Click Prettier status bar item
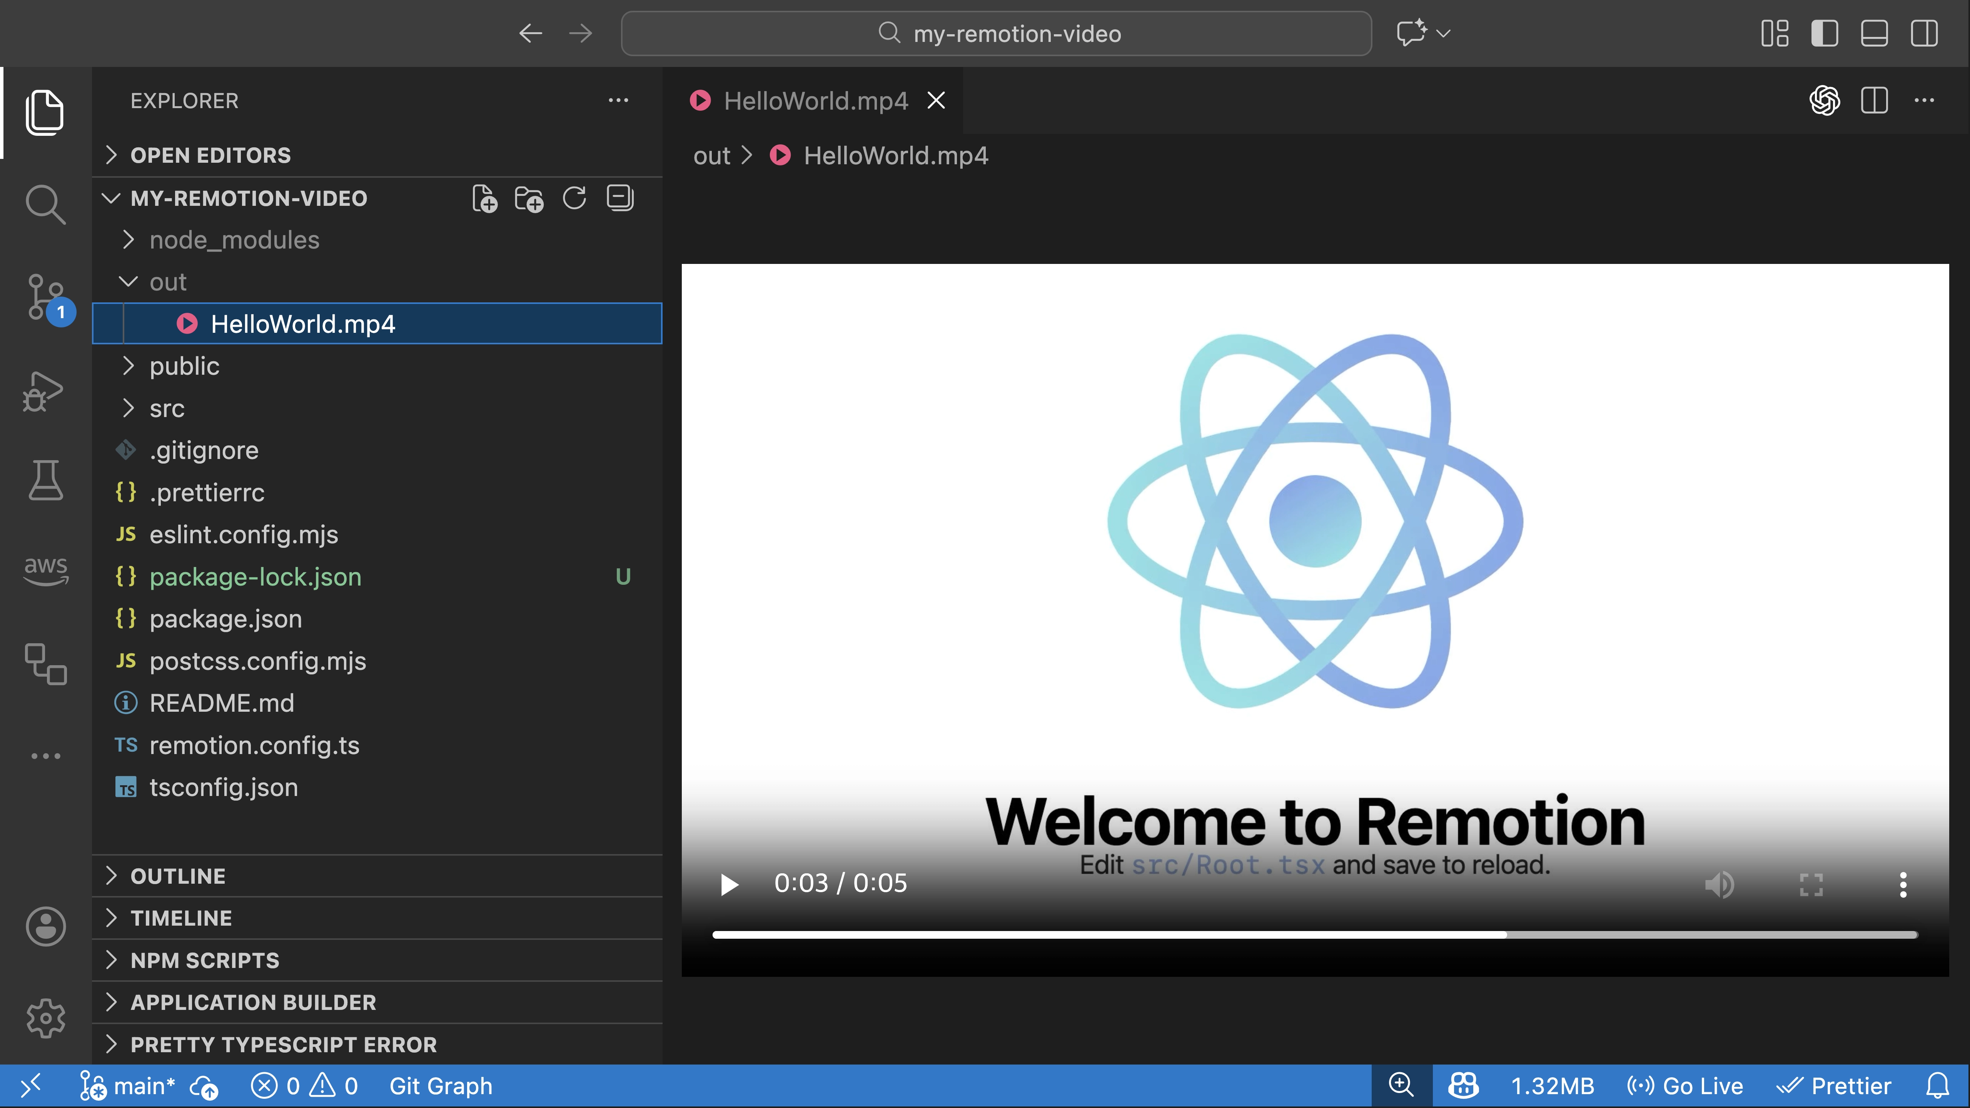The image size is (1970, 1108). point(1834,1086)
